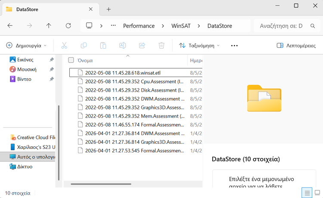Click the Rename icon in toolbar

click(x=122, y=45)
